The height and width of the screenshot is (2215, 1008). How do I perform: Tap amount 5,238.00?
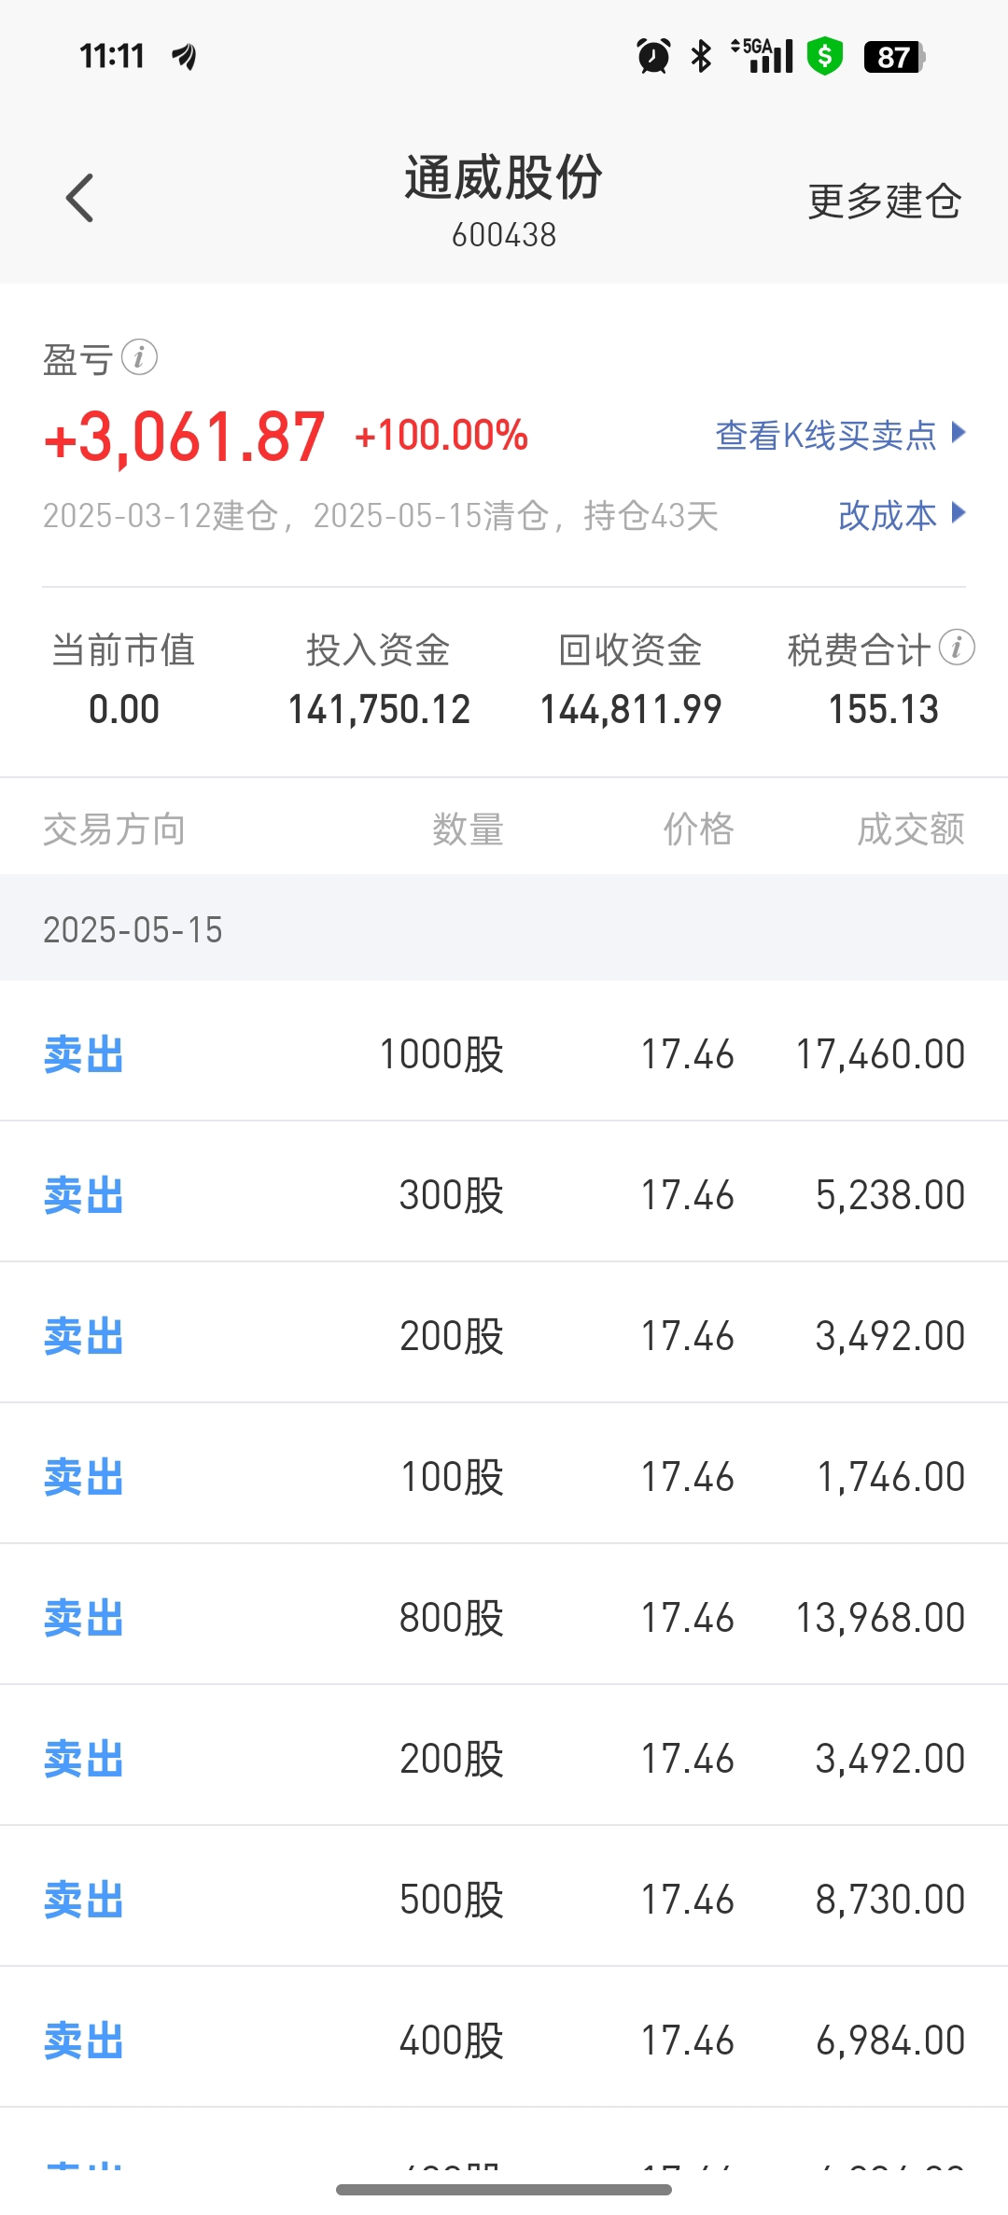890,1195
